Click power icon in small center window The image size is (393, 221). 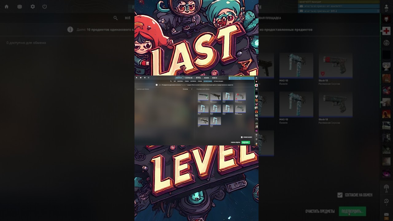click(x=149, y=78)
